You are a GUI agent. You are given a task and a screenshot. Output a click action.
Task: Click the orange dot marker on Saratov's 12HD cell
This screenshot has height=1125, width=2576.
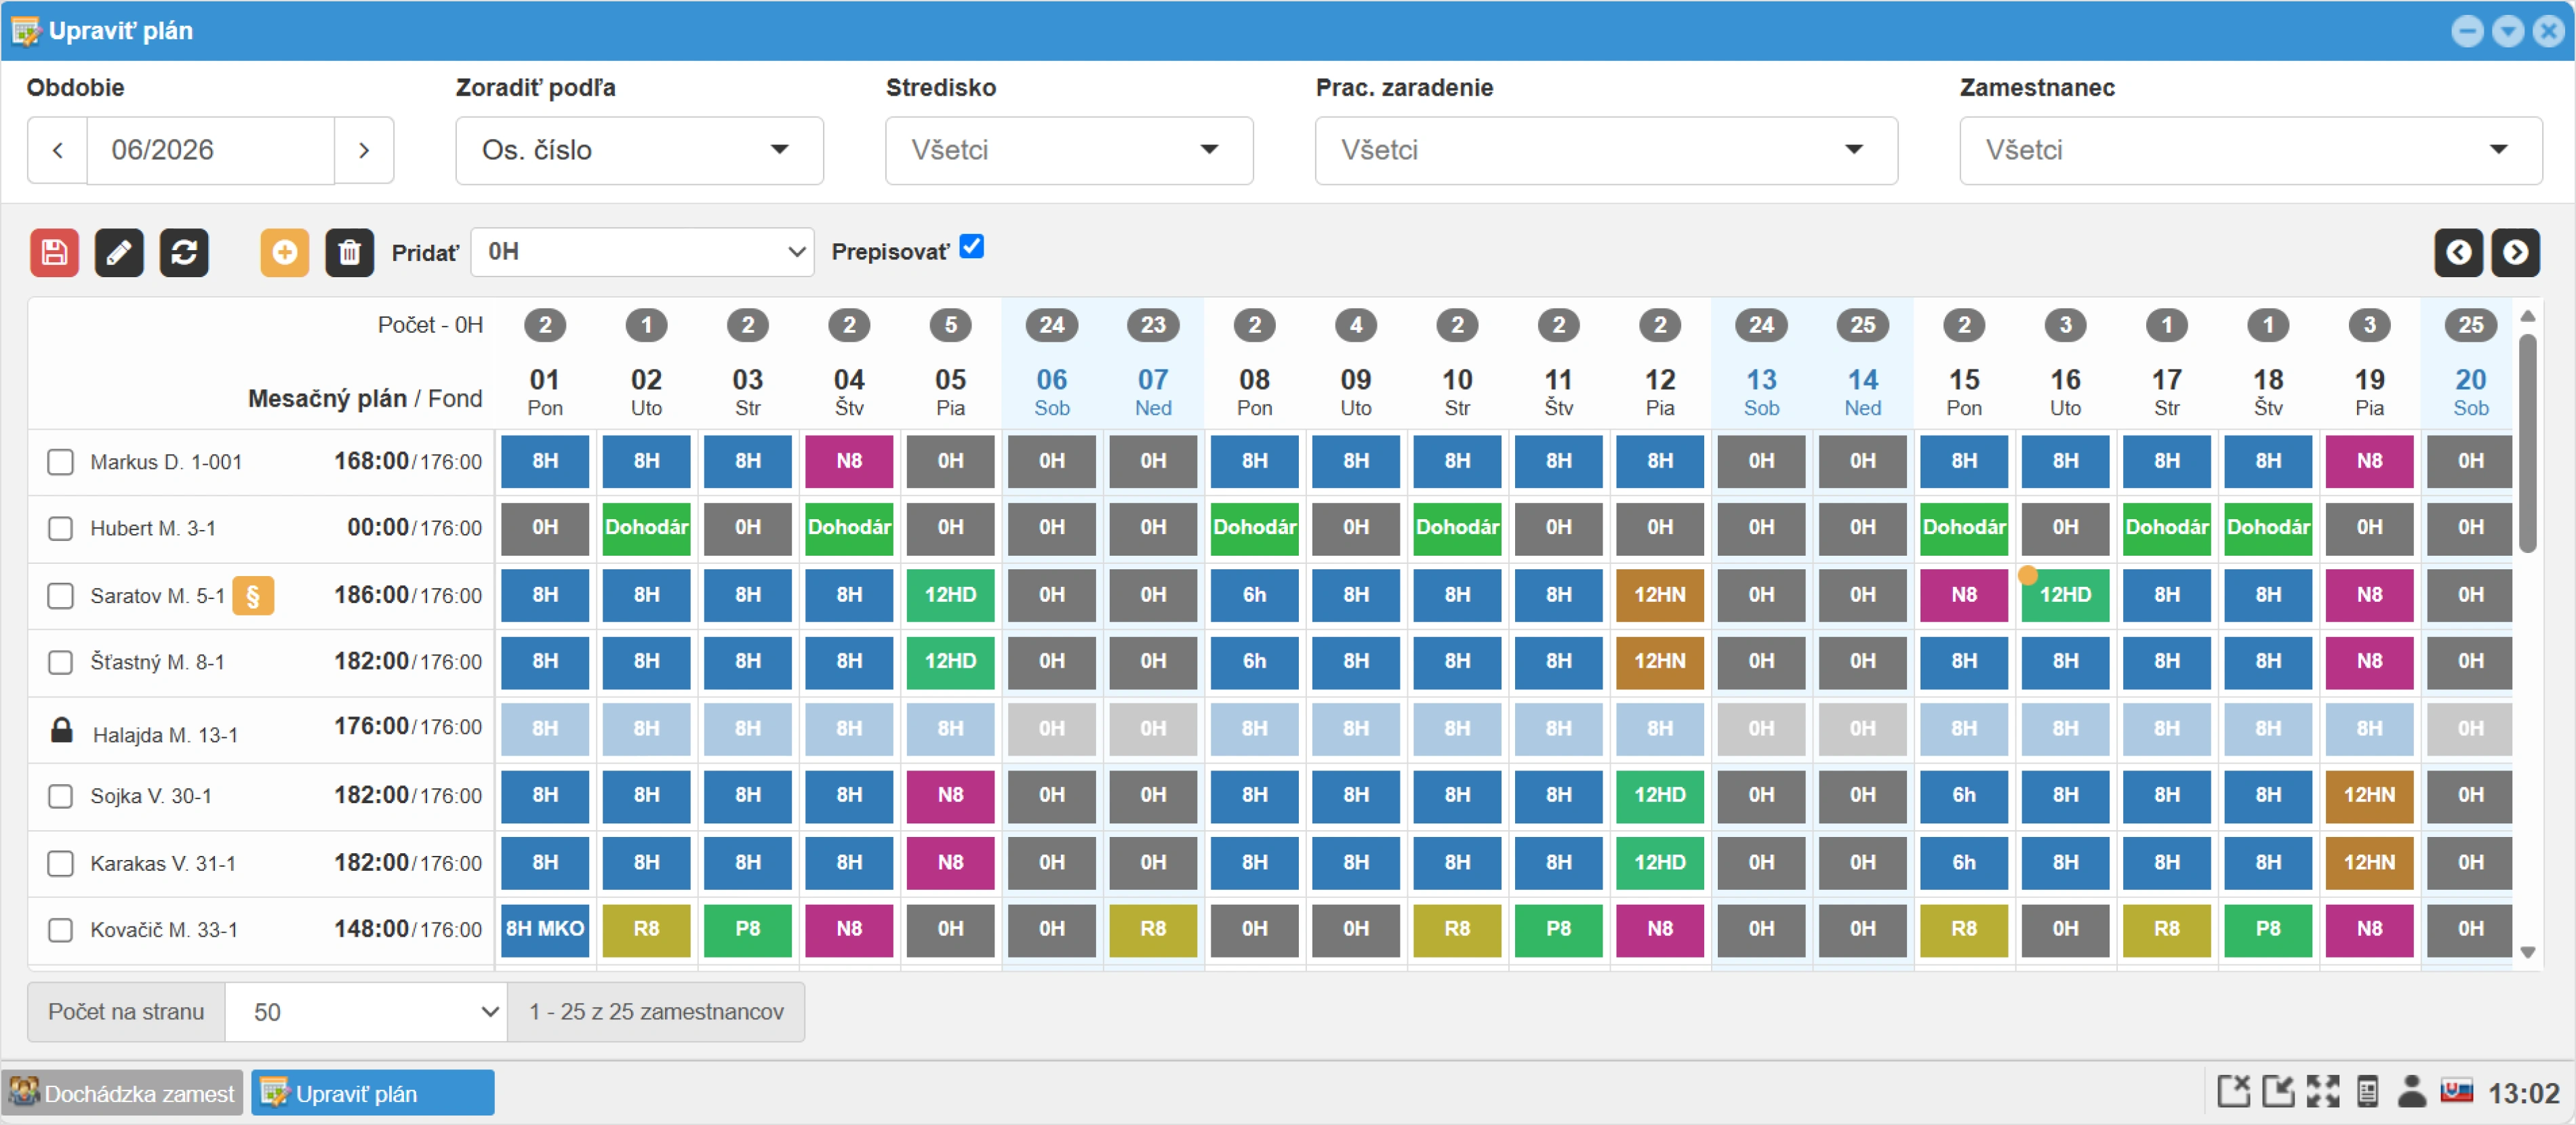coord(2028,575)
